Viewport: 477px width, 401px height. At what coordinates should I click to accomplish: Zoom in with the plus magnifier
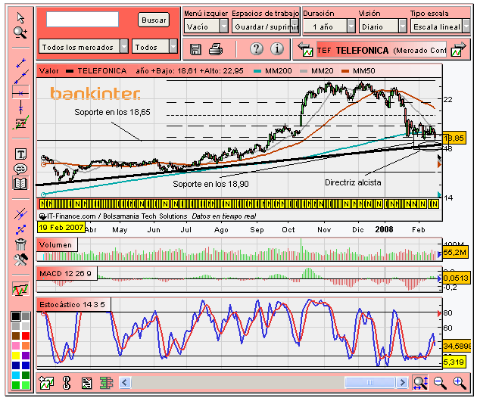[x=460, y=383]
